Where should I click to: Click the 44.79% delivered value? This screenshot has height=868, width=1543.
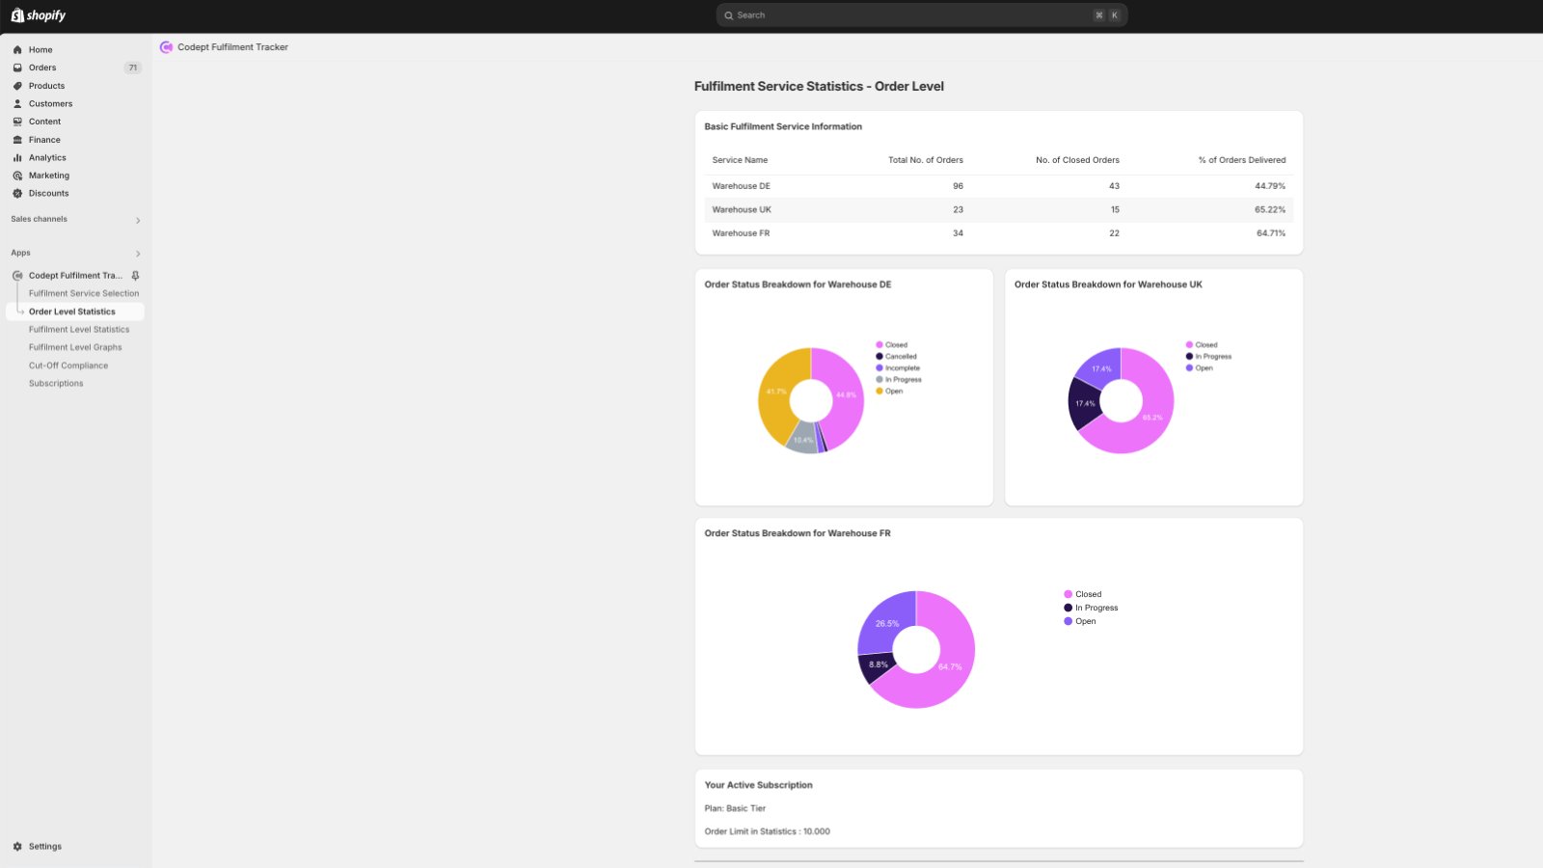[1270, 186]
